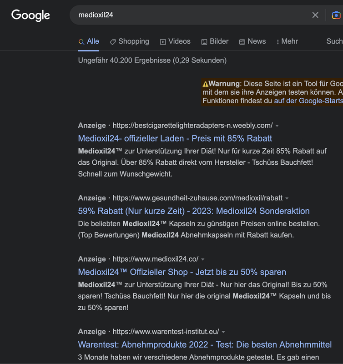Follow the 'auf der Google-Starts' link
Viewport: 343px width, 364px height.
308,101
